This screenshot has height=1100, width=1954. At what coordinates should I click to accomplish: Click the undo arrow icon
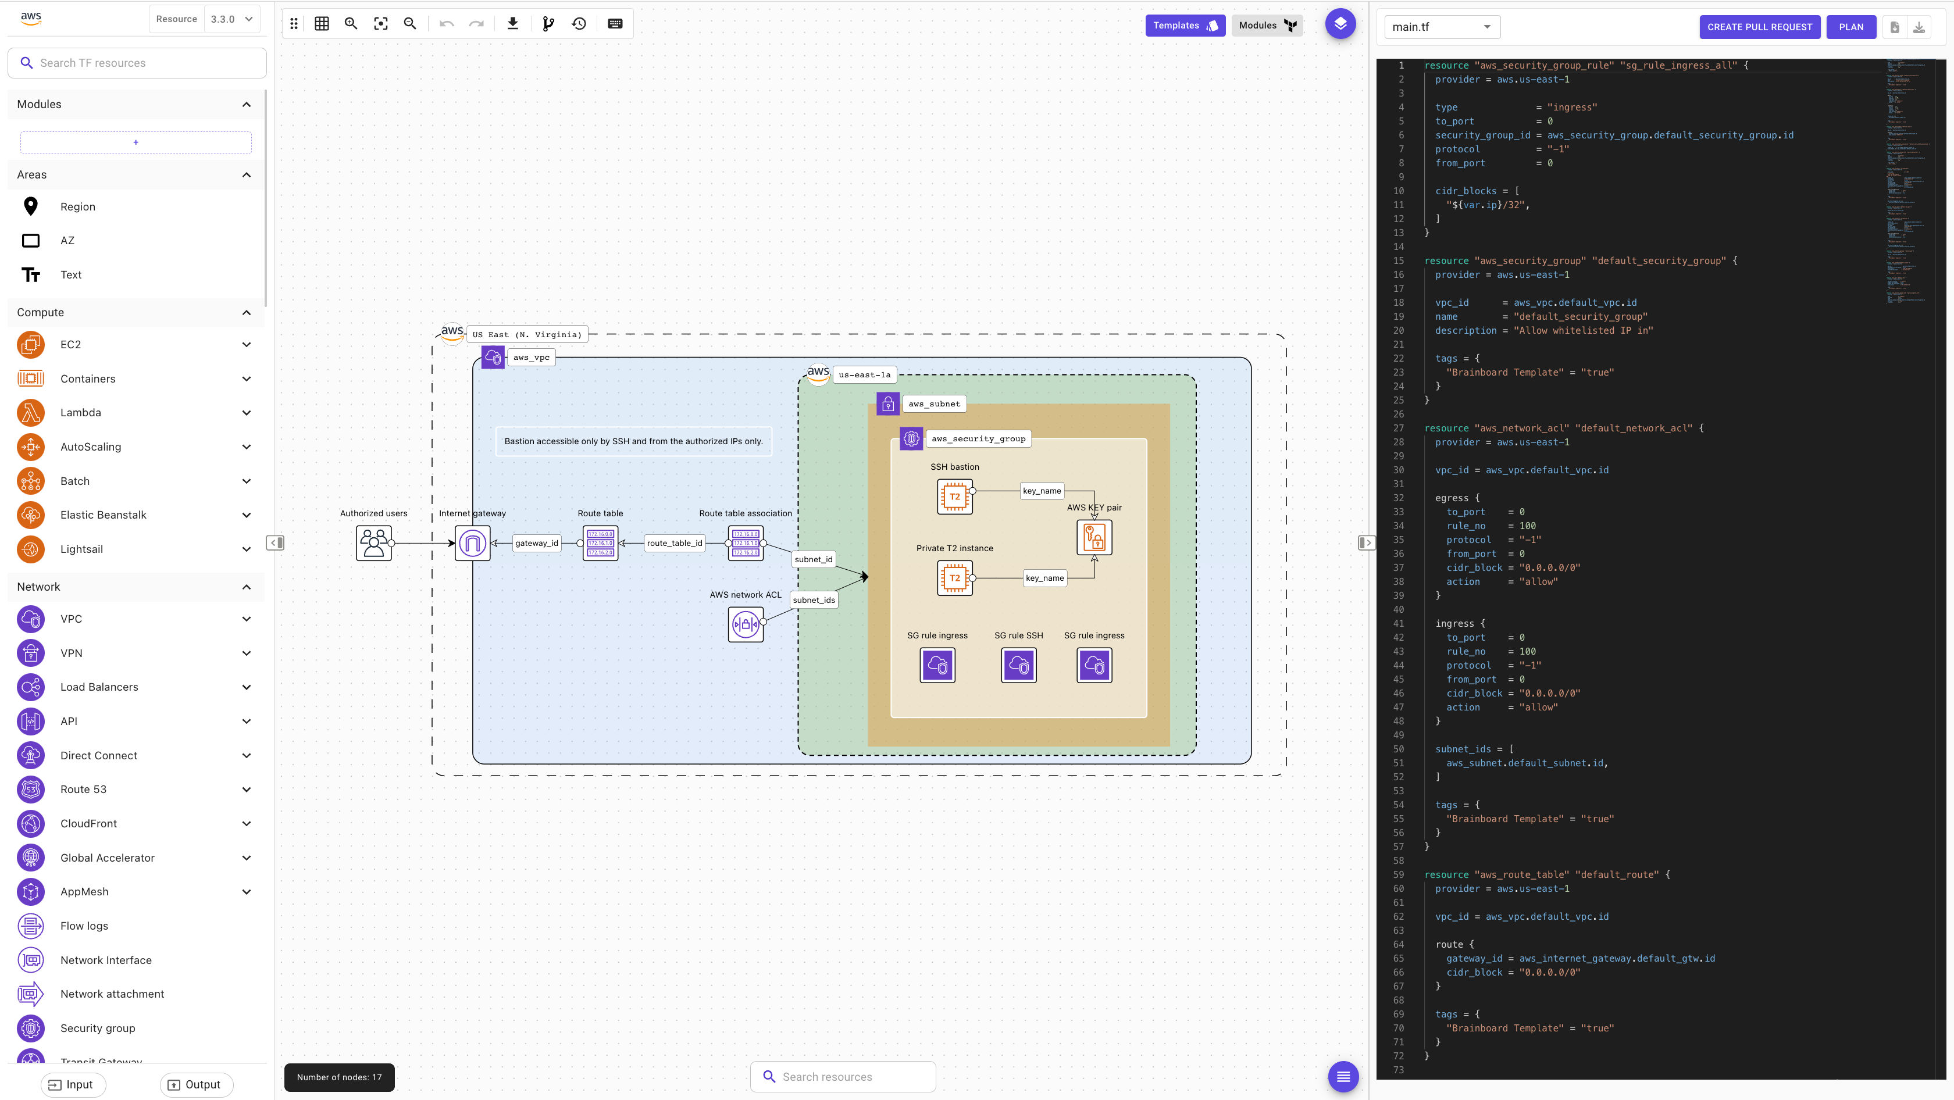447,23
